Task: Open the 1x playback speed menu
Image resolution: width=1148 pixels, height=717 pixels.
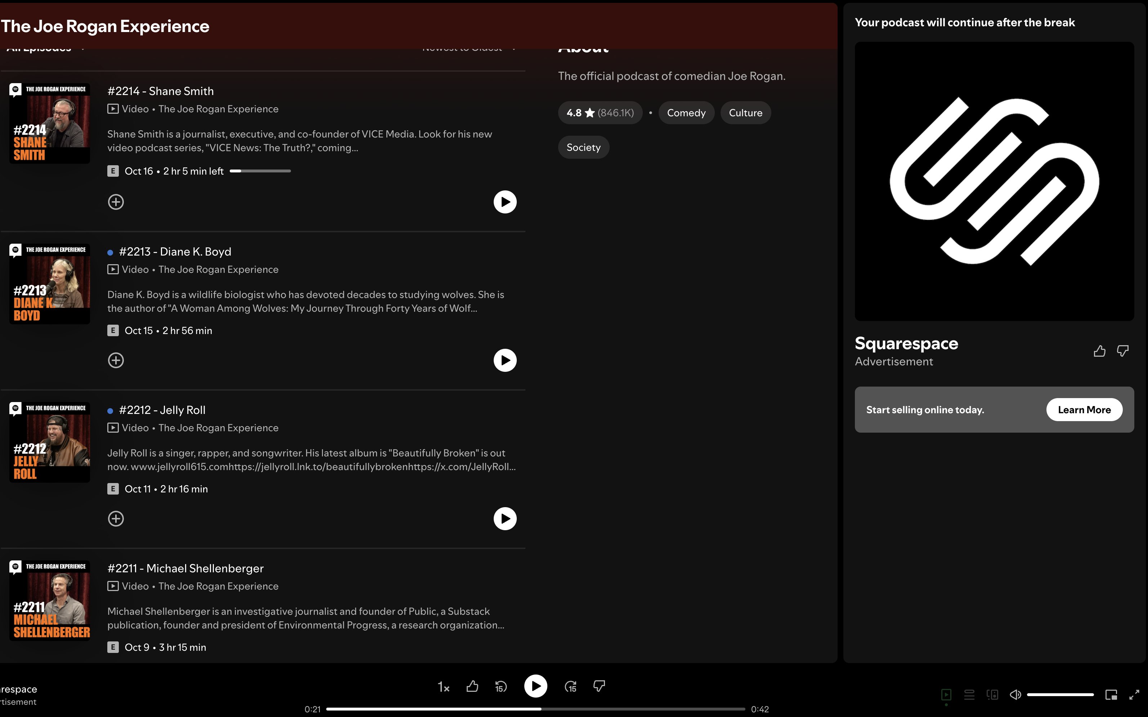Action: point(443,687)
